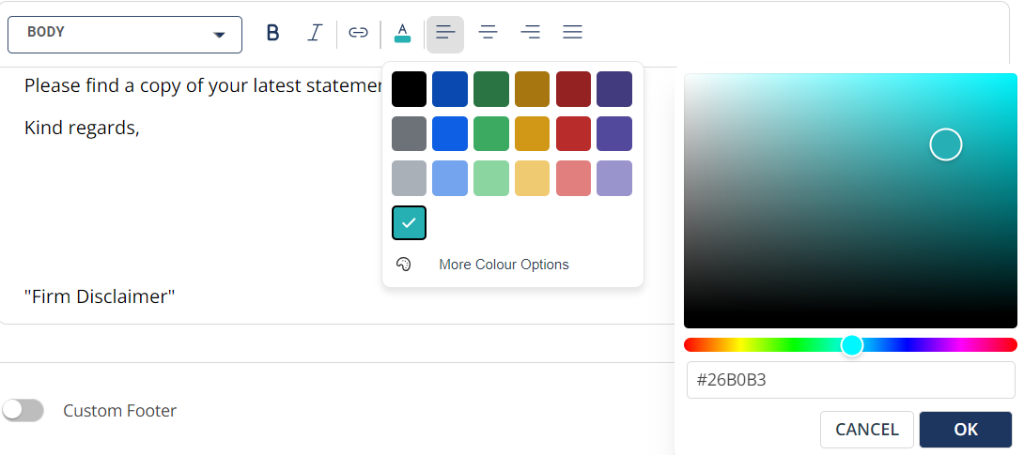Cancel the colour picker
1024x455 pixels.
point(866,430)
